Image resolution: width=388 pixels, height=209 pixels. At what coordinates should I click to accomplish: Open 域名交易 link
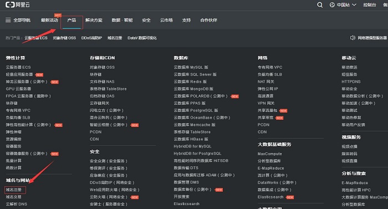[14, 197]
